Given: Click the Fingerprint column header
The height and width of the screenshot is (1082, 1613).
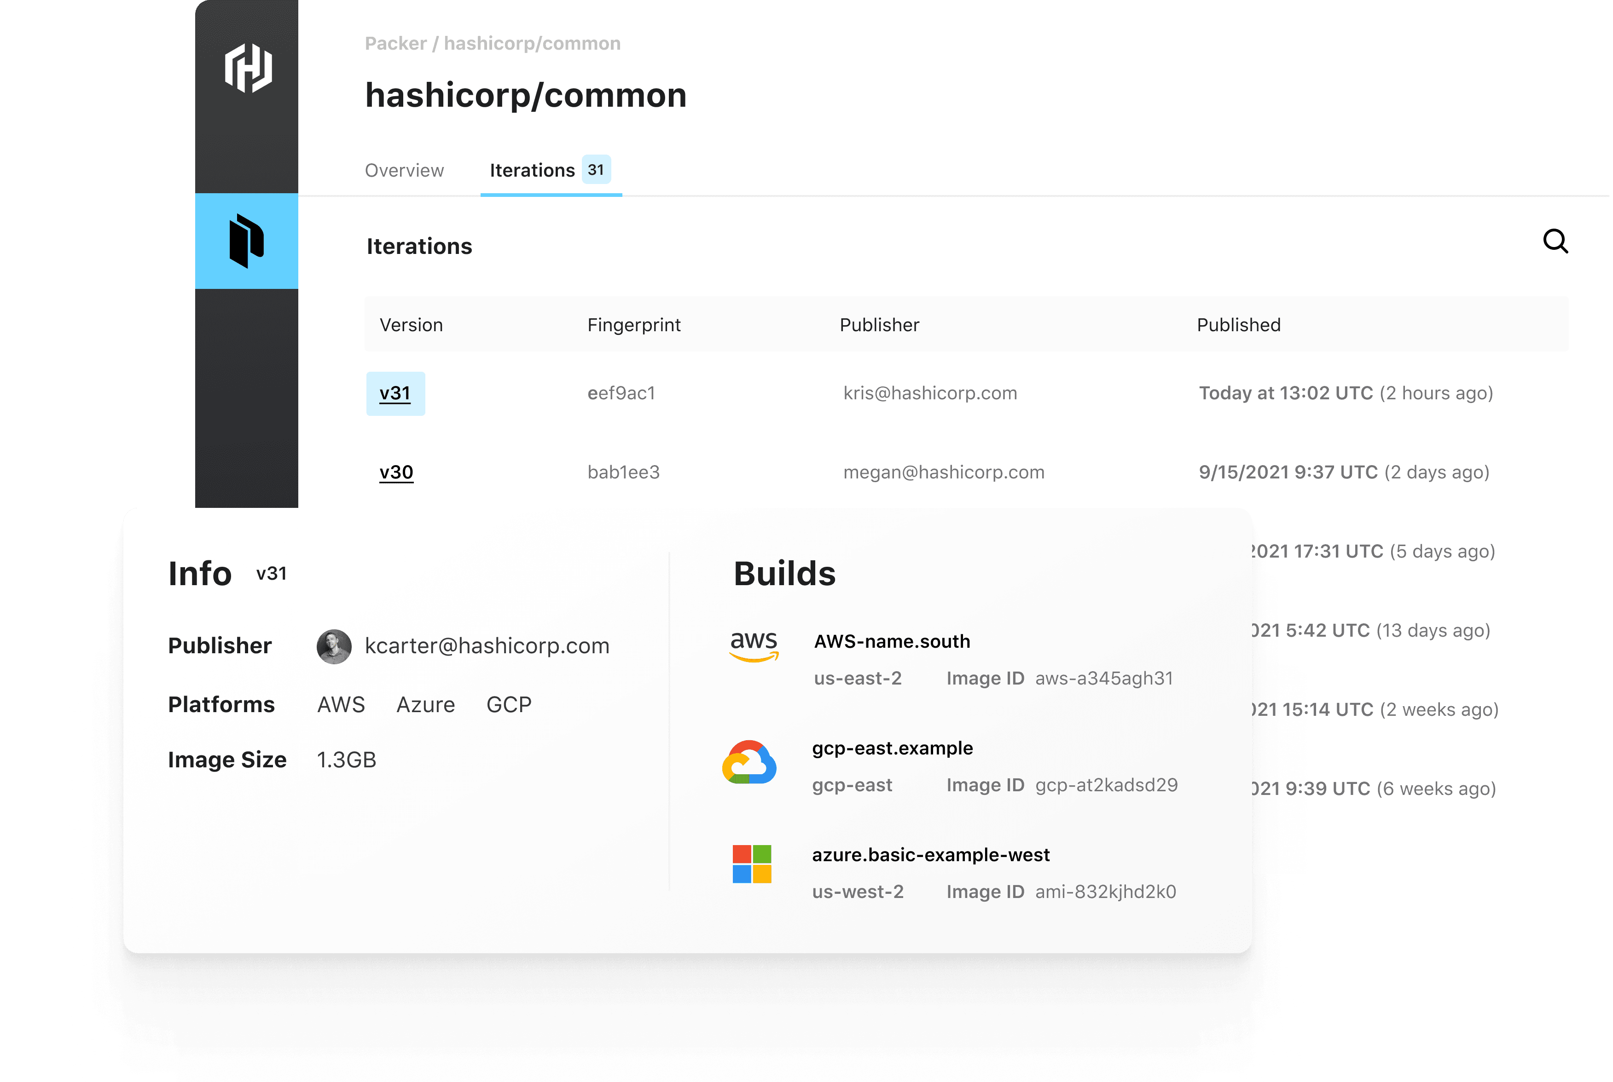Looking at the screenshot, I should pyautogui.click(x=634, y=325).
